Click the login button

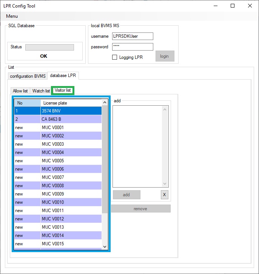[x=165, y=56]
